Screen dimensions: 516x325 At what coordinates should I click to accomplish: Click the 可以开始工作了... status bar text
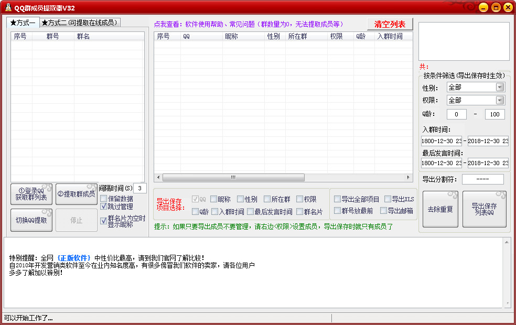pyautogui.click(x=28, y=318)
